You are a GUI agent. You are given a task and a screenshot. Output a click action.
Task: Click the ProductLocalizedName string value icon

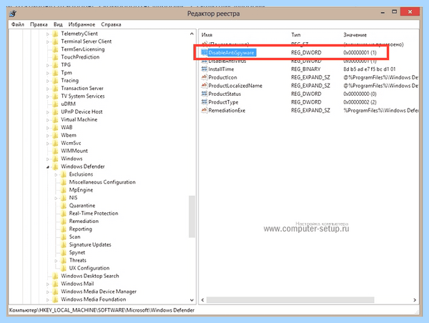tap(204, 85)
